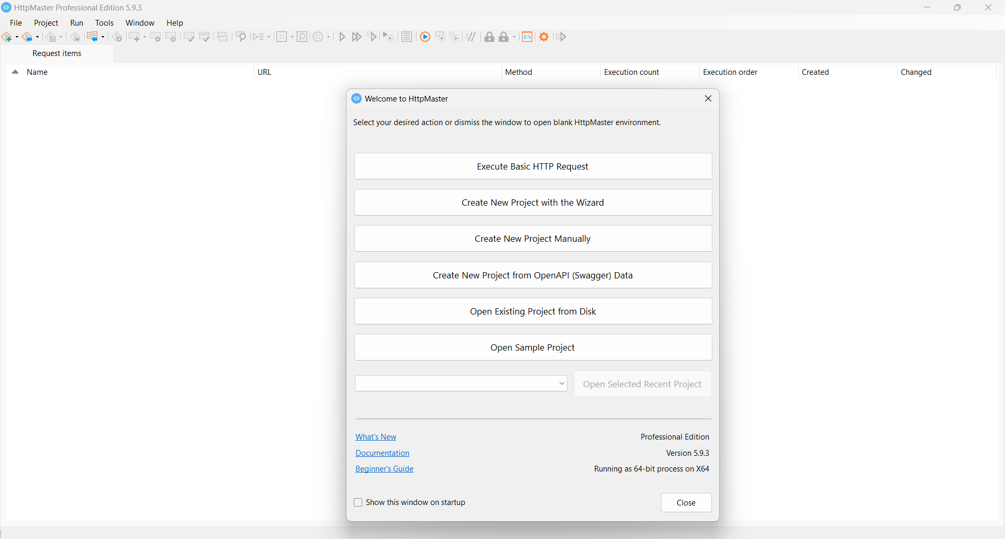Click Execute Basic HTTP Request button
Image resolution: width=1005 pixels, height=539 pixels.
click(x=533, y=166)
